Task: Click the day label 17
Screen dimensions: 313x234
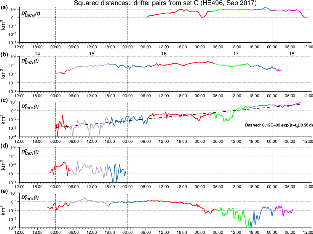Action: 236,54
